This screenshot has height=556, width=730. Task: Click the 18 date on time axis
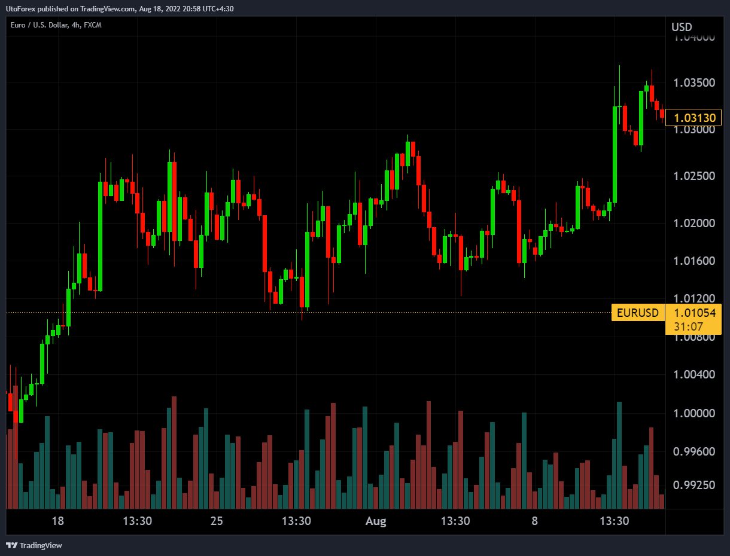(57, 521)
